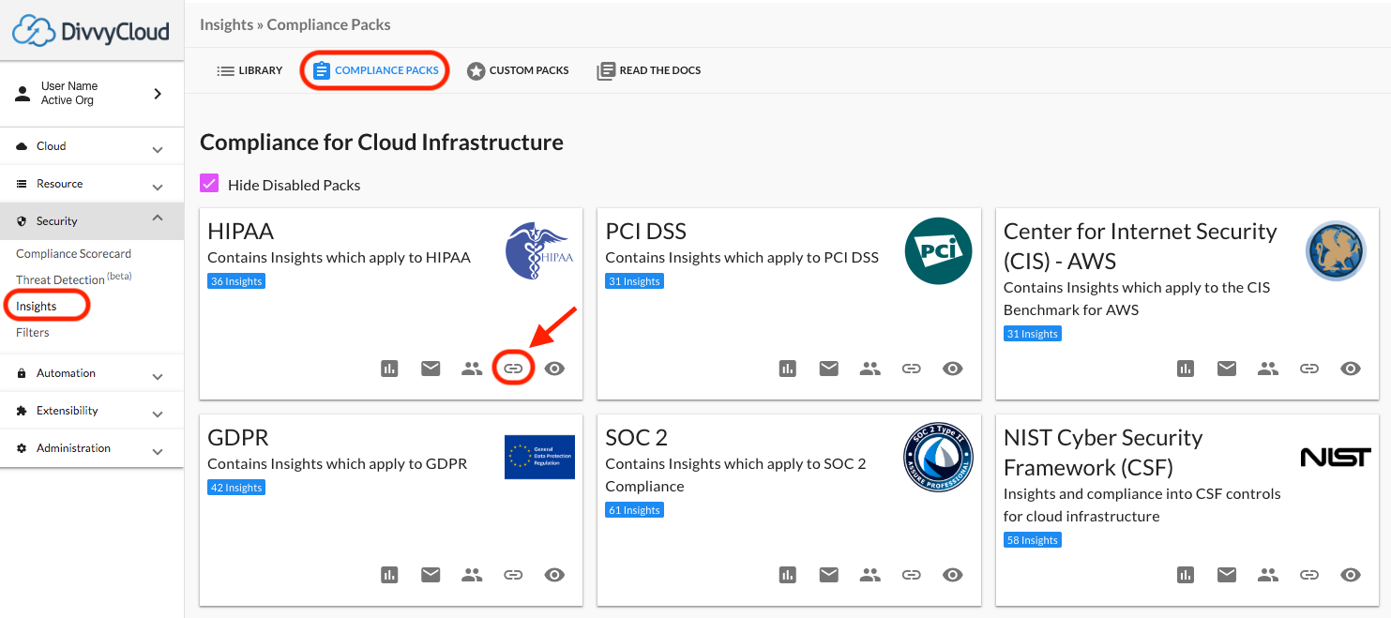
Task: Click GDPR email envelope icon
Action: pyautogui.click(x=431, y=575)
